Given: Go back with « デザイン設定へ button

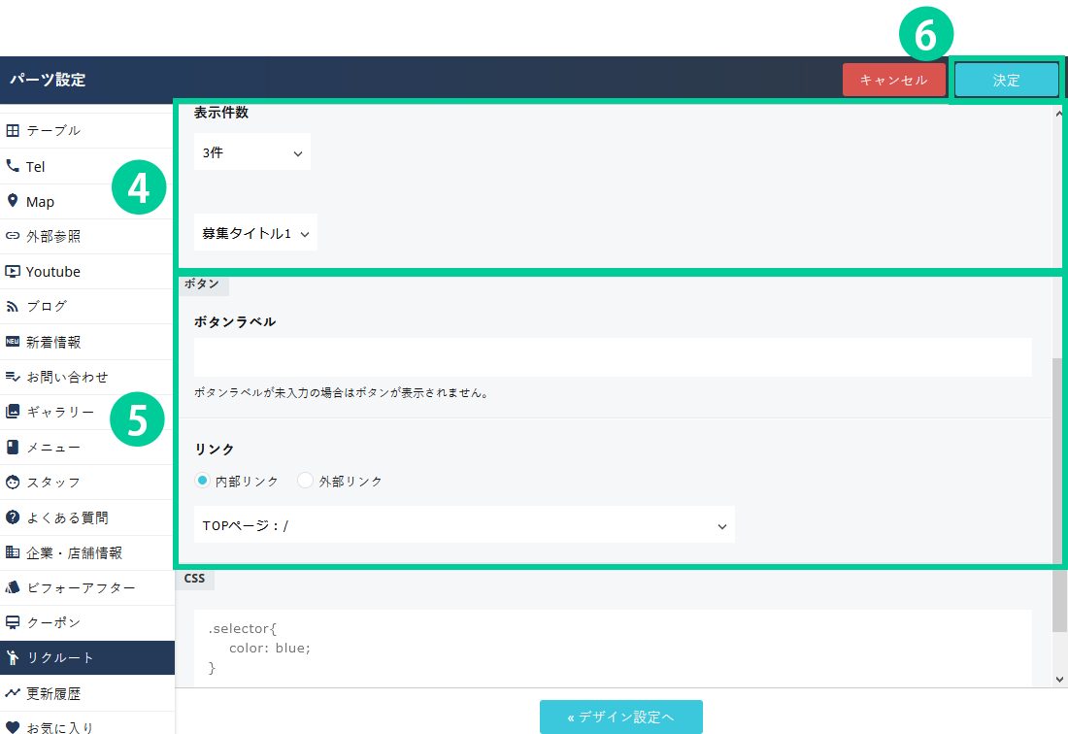Looking at the screenshot, I should [x=620, y=717].
